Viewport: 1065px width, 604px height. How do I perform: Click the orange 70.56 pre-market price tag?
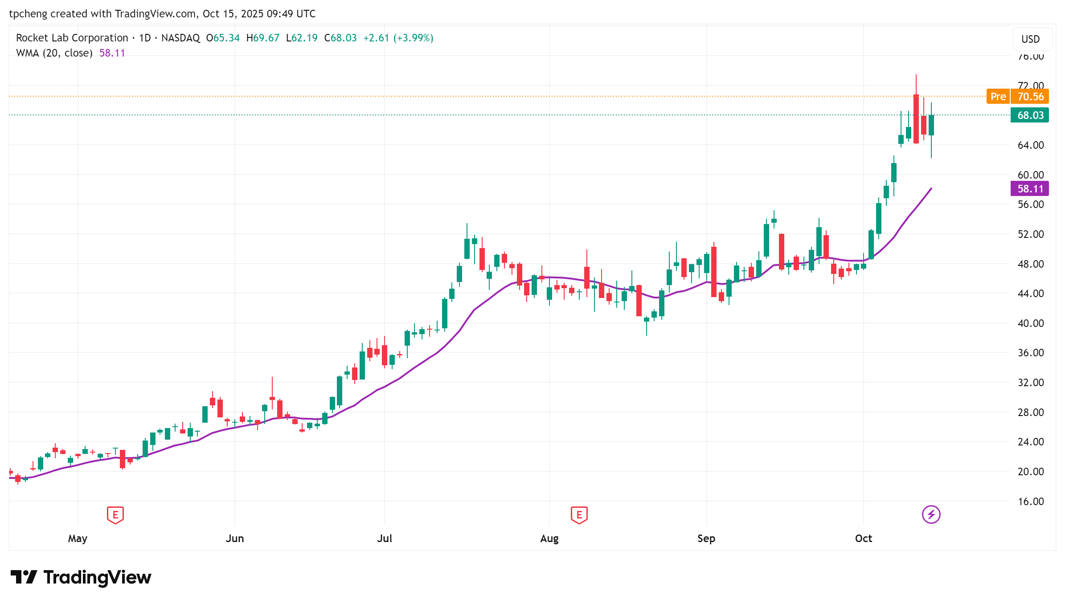click(x=1030, y=97)
